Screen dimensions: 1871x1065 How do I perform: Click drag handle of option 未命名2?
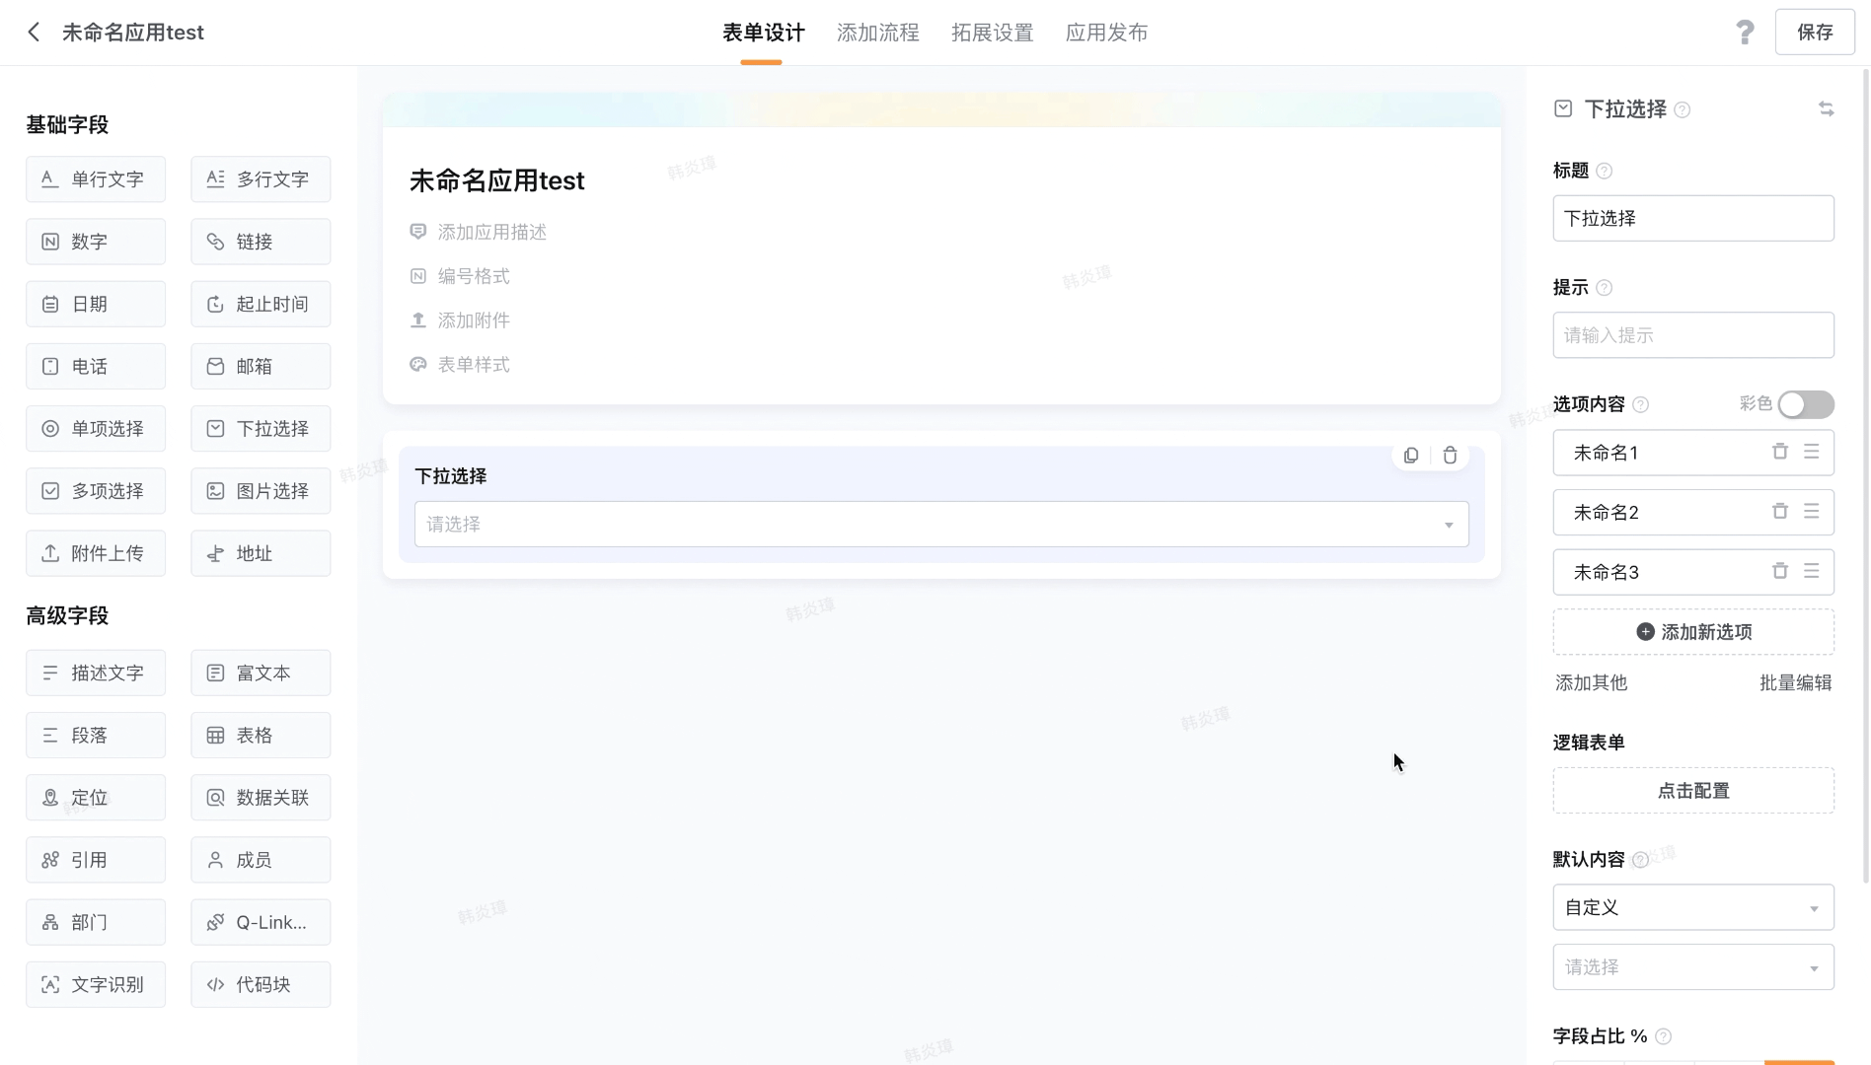(1812, 511)
